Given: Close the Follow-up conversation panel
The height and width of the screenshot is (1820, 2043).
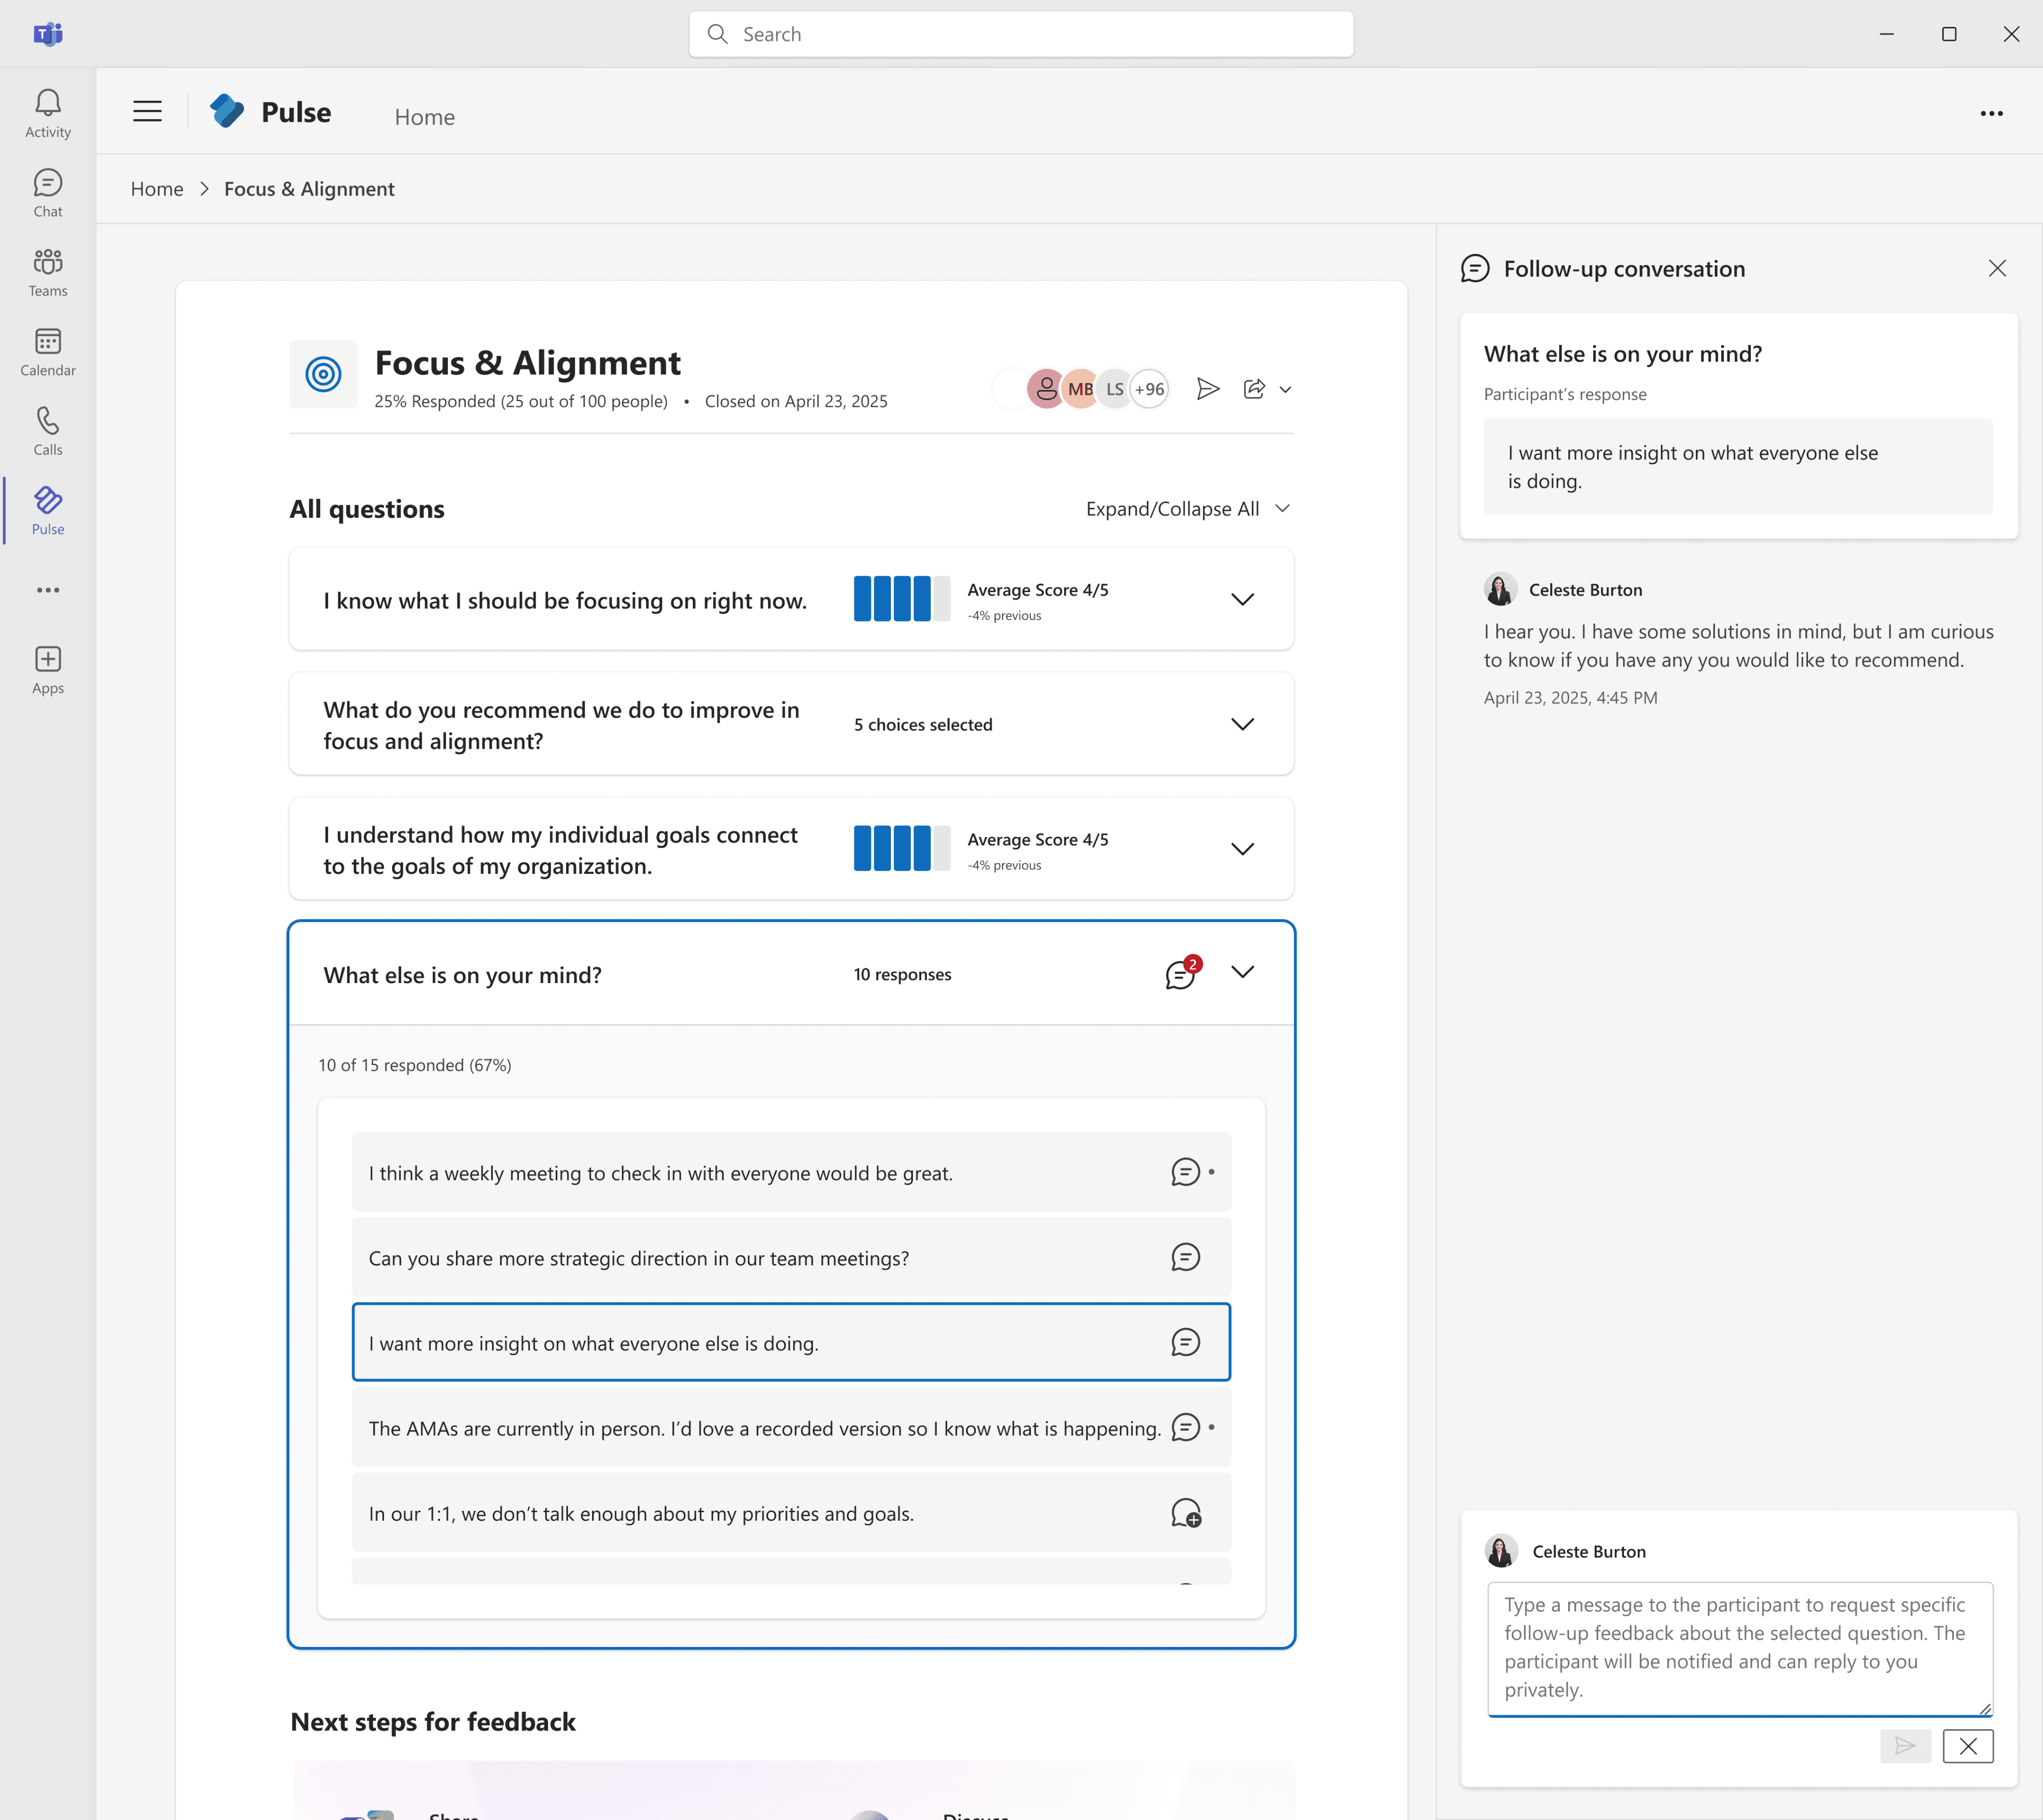Looking at the screenshot, I should click(x=1996, y=268).
